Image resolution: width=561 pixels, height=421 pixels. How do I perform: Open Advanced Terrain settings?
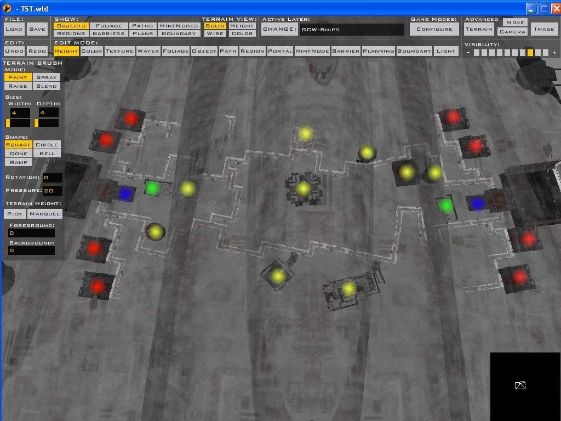point(479,29)
